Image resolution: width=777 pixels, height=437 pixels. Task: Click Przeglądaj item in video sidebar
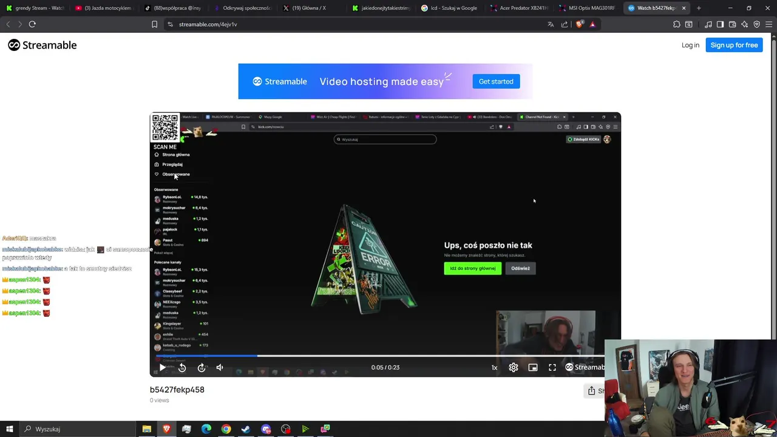[168, 164]
